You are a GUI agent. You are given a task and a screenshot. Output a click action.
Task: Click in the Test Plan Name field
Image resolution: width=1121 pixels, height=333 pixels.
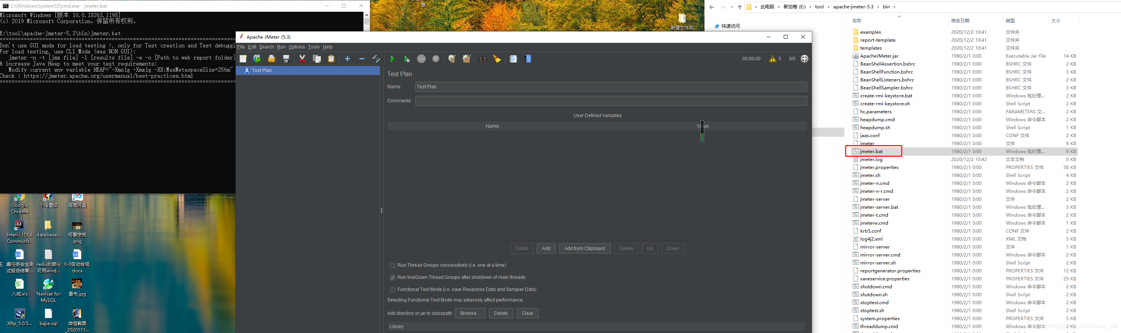click(x=611, y=87)
